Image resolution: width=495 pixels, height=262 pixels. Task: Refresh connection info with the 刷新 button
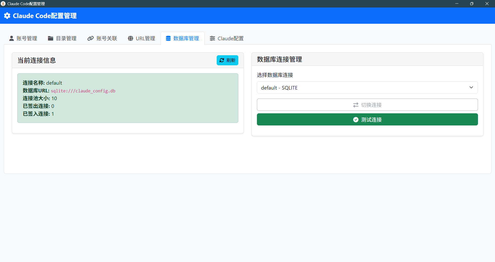click(x=228, y=60)
